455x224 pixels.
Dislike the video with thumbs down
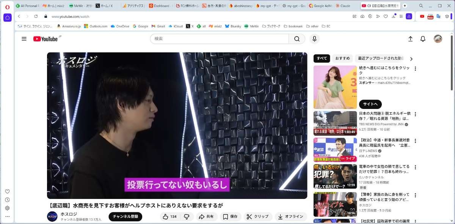(x=187, y=217)
